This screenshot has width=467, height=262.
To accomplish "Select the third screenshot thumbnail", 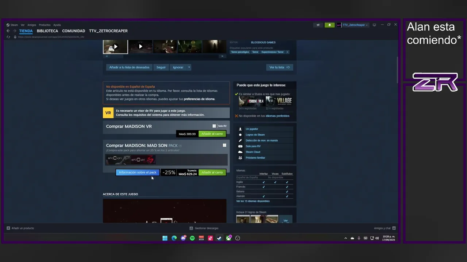I will pyautogui.click(x=165, y=47).
